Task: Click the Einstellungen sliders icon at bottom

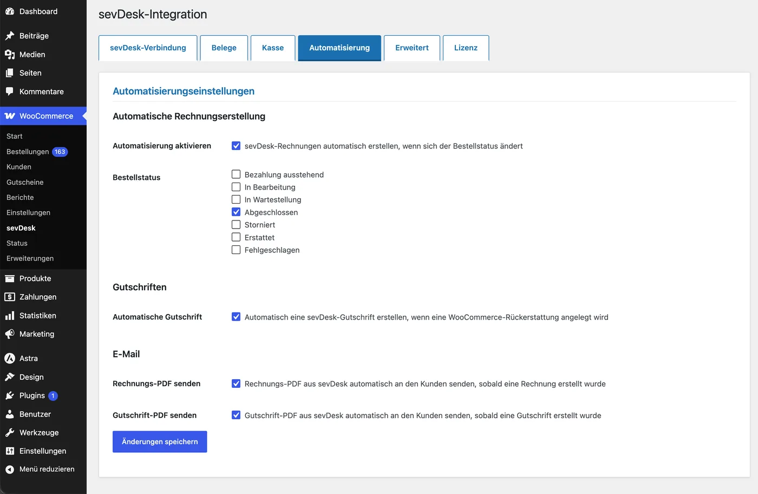Action: (x=10, y=451)
